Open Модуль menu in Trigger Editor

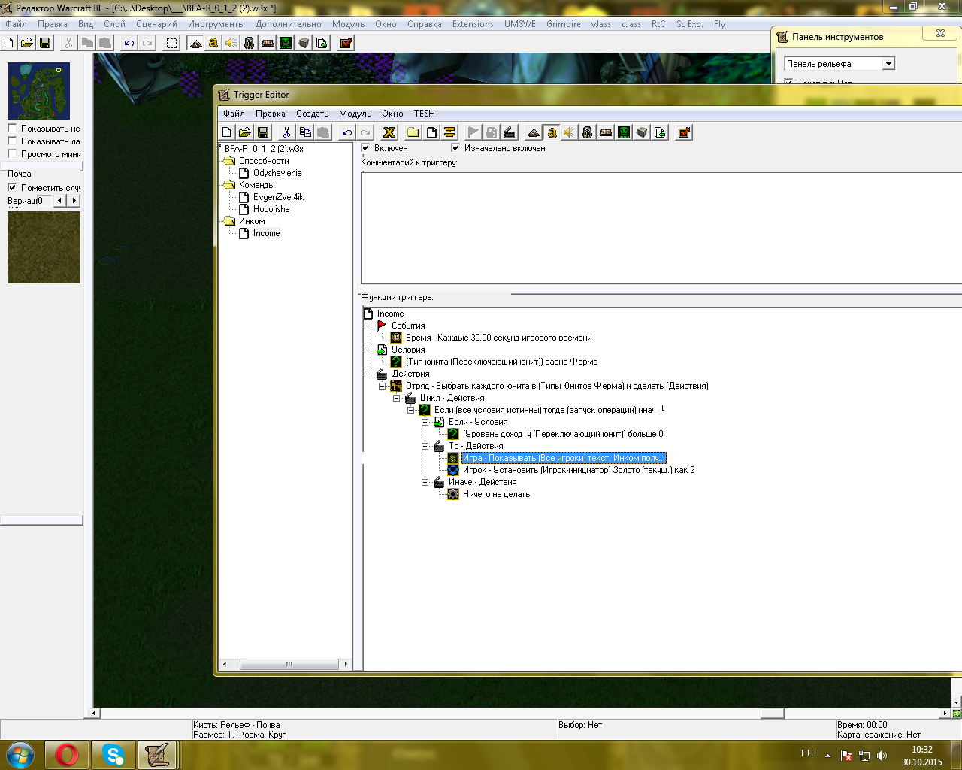coord(355,114)
